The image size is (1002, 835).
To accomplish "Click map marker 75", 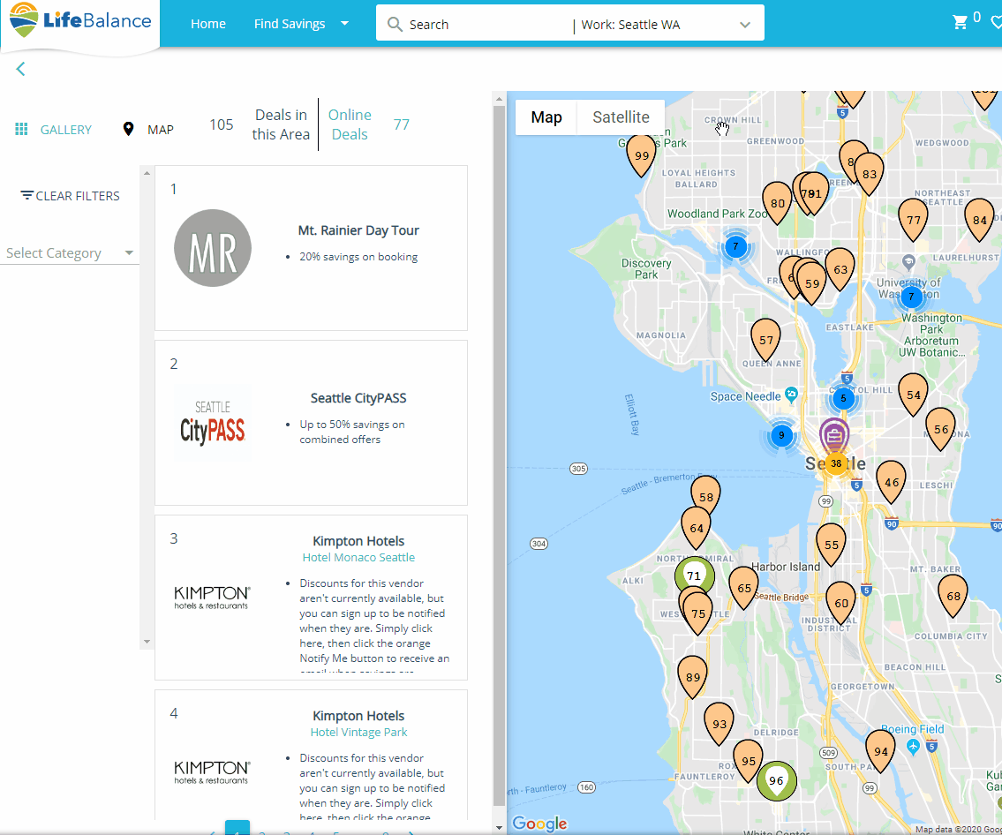I will pos(697,613).
